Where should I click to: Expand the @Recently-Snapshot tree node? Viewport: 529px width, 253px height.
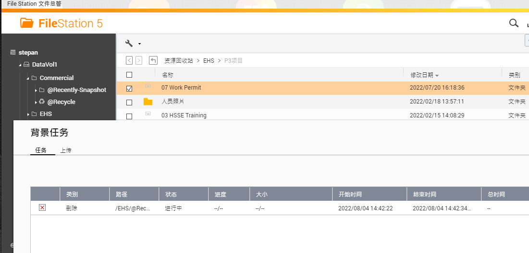tap(36, 90)
